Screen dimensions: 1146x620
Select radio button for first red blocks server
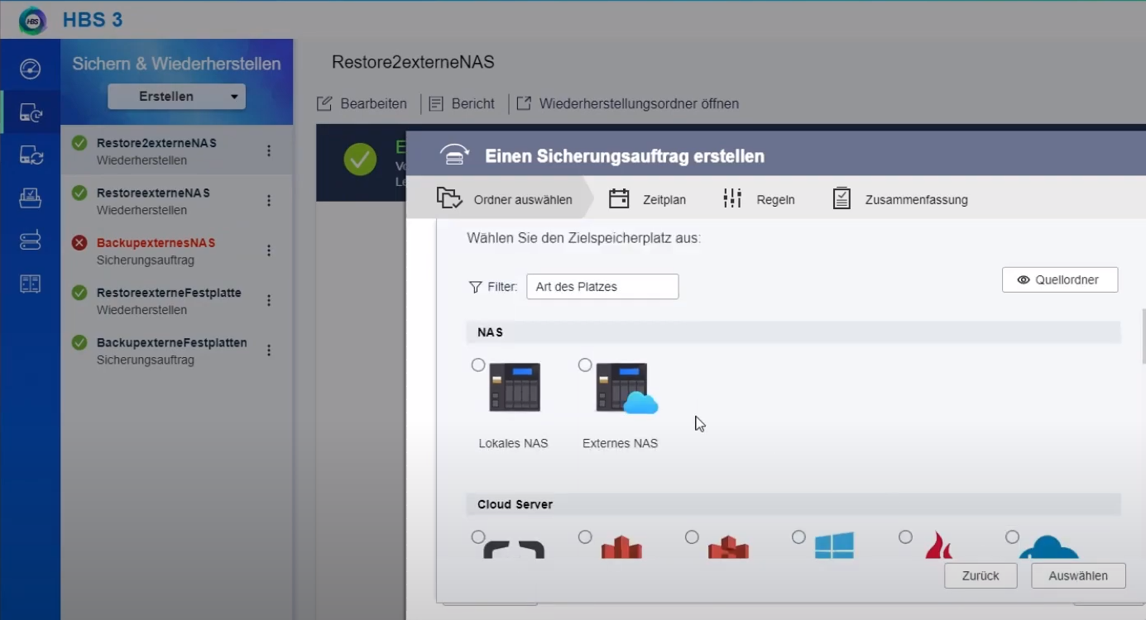tap(585, 537)
